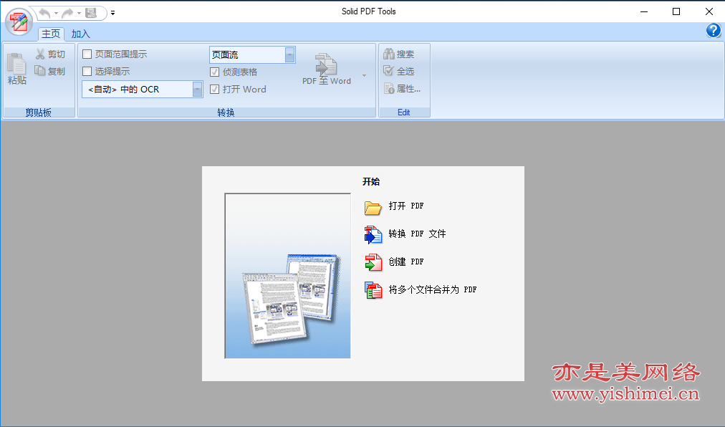Switch to the 加入 ribbon tab

[x=80, y=34]
